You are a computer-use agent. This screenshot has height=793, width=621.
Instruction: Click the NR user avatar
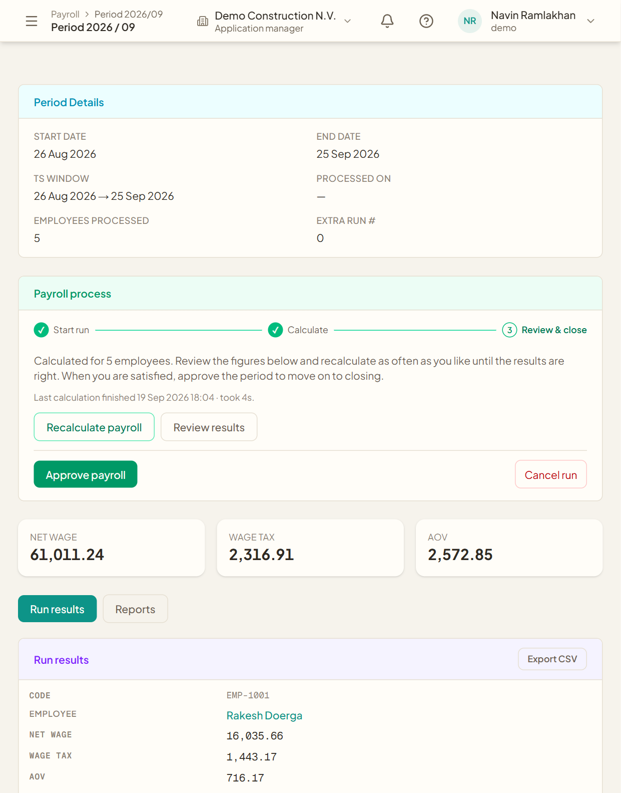tap(470, 21)
